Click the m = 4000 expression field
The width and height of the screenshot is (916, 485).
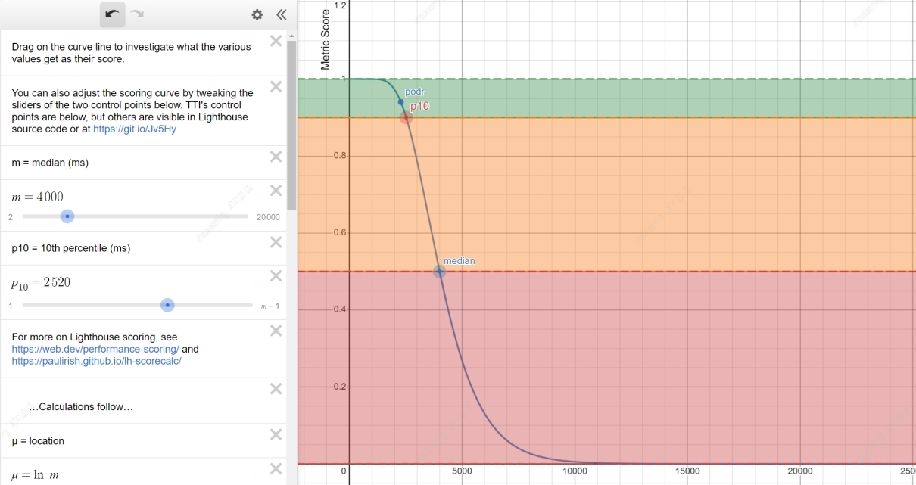point(136,197)
